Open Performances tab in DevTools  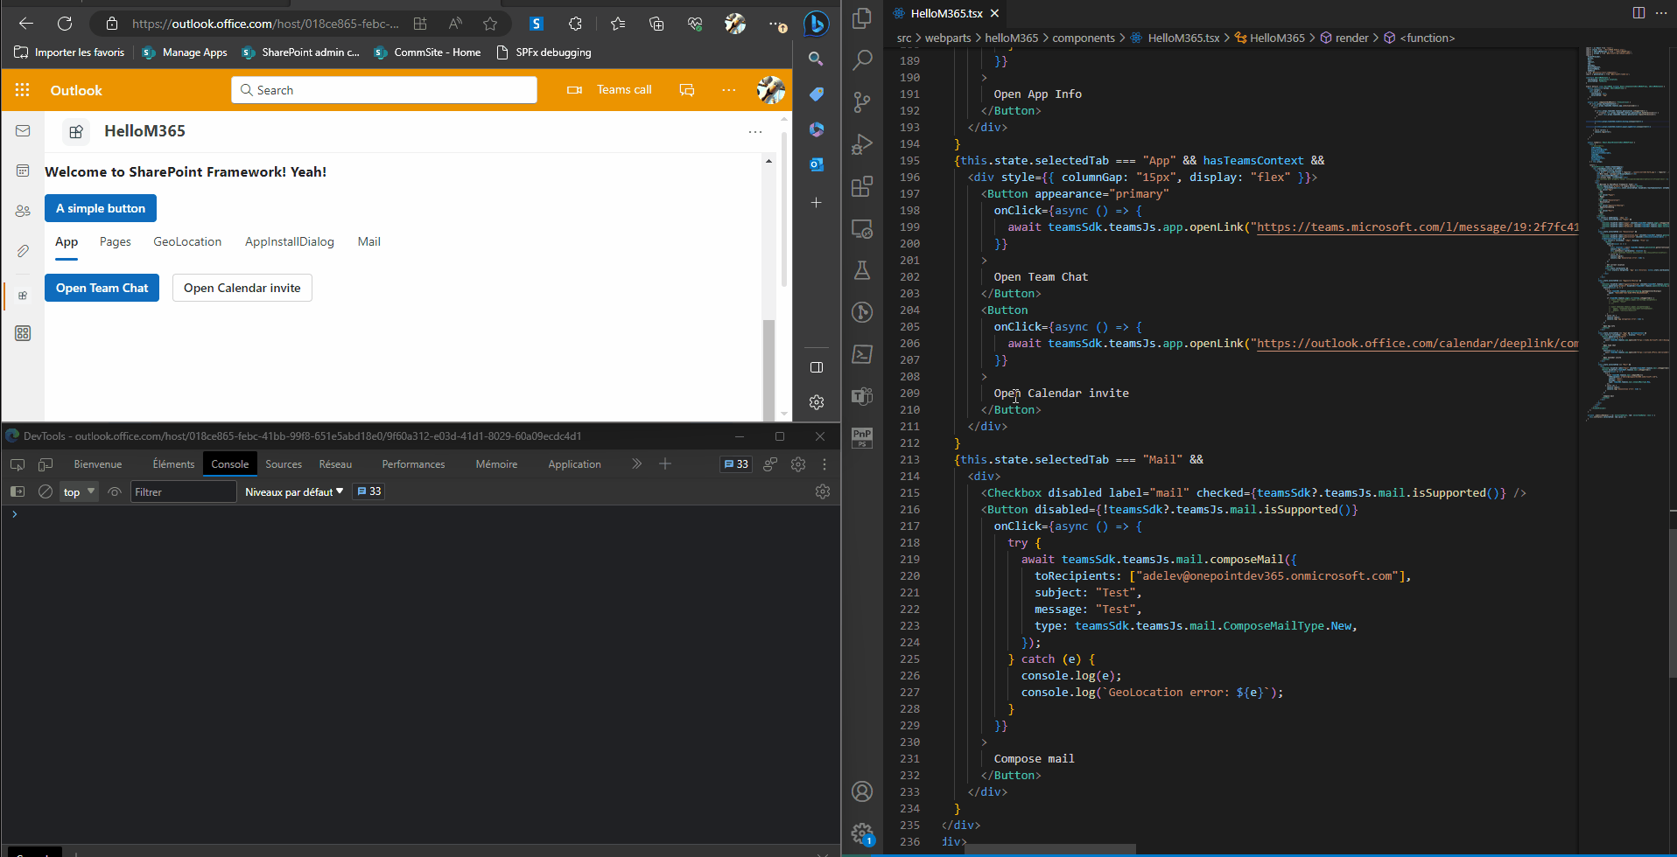click(x=413, y=464)
